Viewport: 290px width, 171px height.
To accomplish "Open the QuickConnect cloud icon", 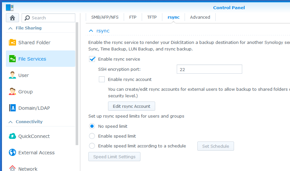I will point(12,136).
